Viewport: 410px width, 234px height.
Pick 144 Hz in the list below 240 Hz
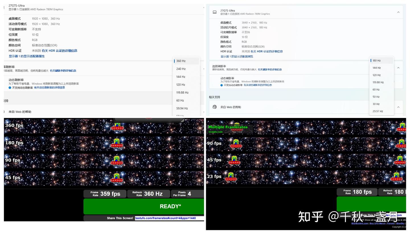pos(186,77)
